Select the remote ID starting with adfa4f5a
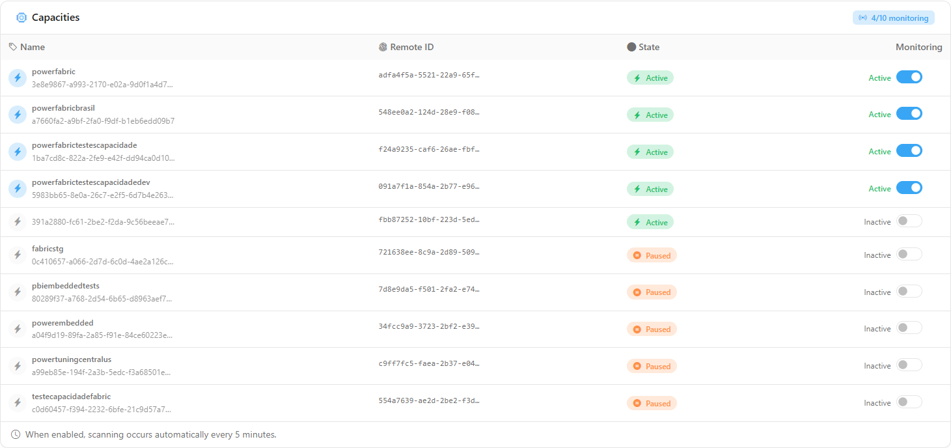The image size is (951, 448). coord(429,75)
